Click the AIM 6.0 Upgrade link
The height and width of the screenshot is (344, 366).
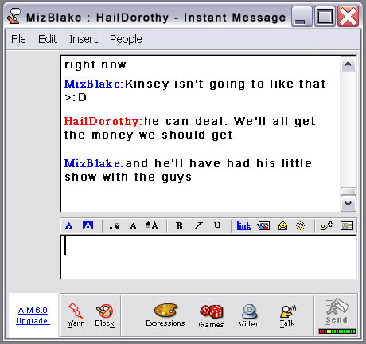point(33,315)
